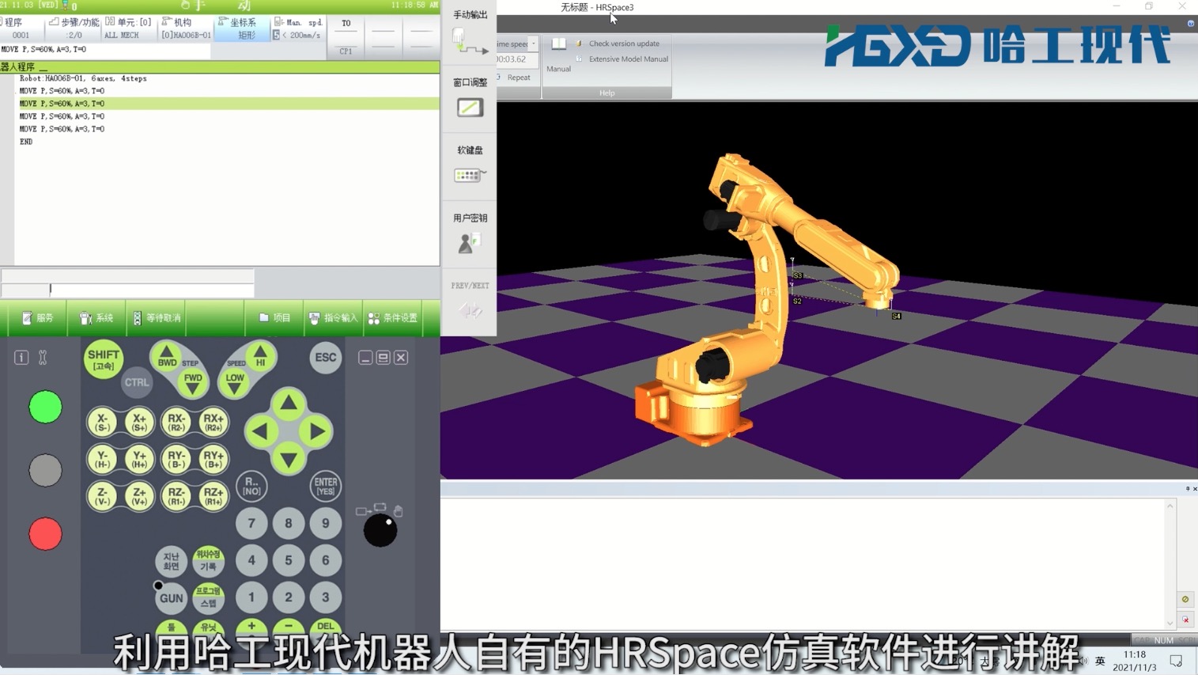Open the 系统 system softkey
This screenshot has height=675, width=1198.
[96, 318]
